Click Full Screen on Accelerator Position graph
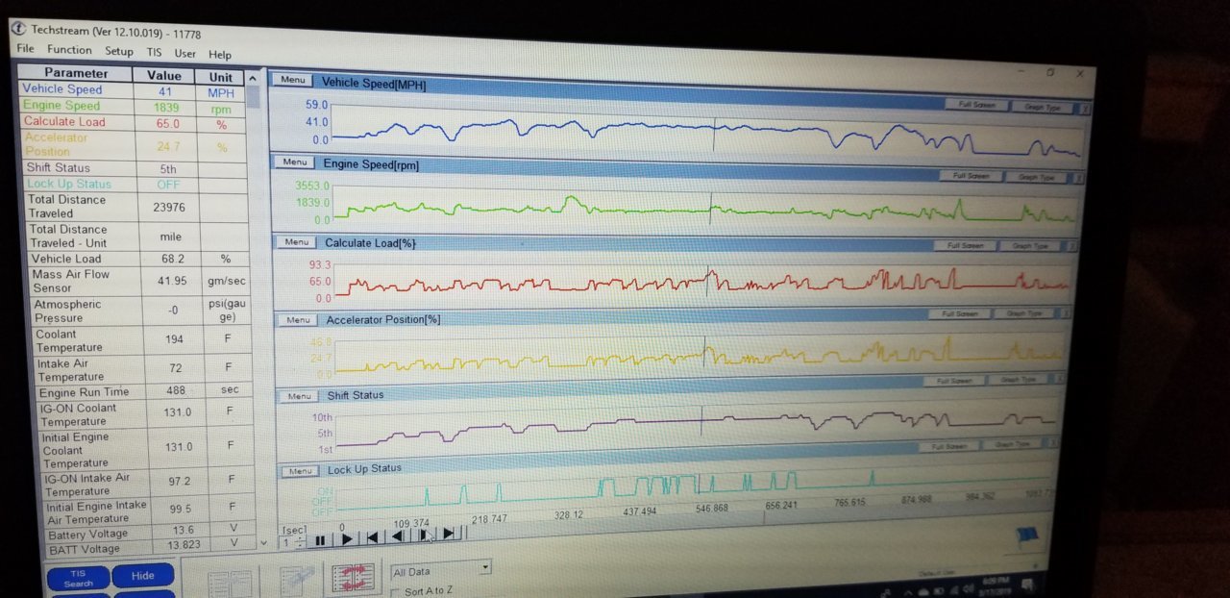The image size is (1230, 598). 960,313
